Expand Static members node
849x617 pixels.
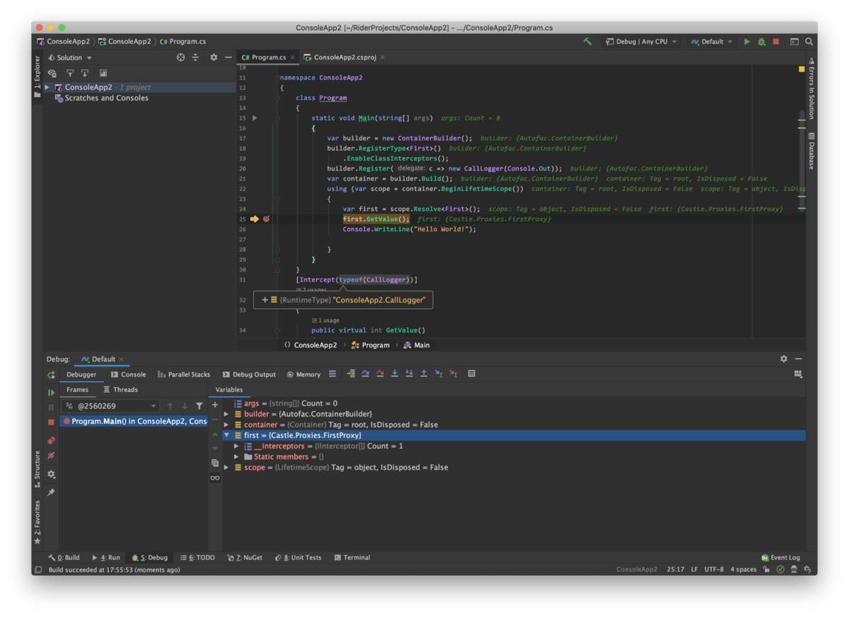pyautogui.click(x=236, y=457)
